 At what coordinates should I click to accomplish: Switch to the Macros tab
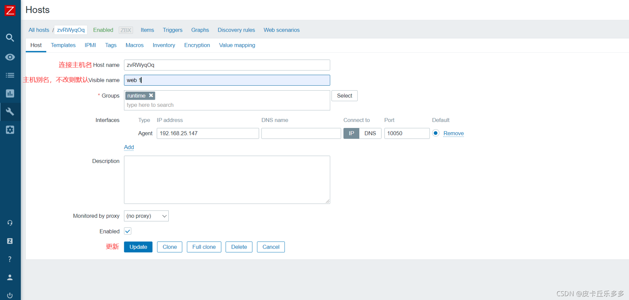coord(134,45)
